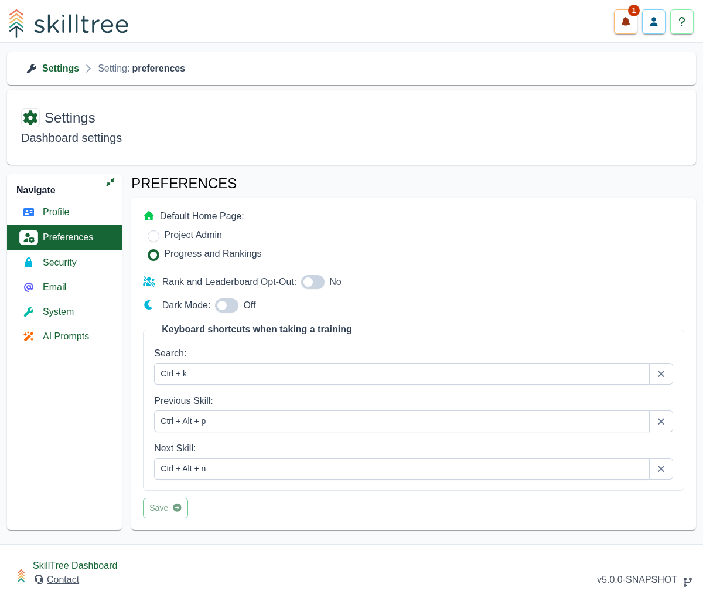Click the Search shortcut input field

(x=402, y=374)
